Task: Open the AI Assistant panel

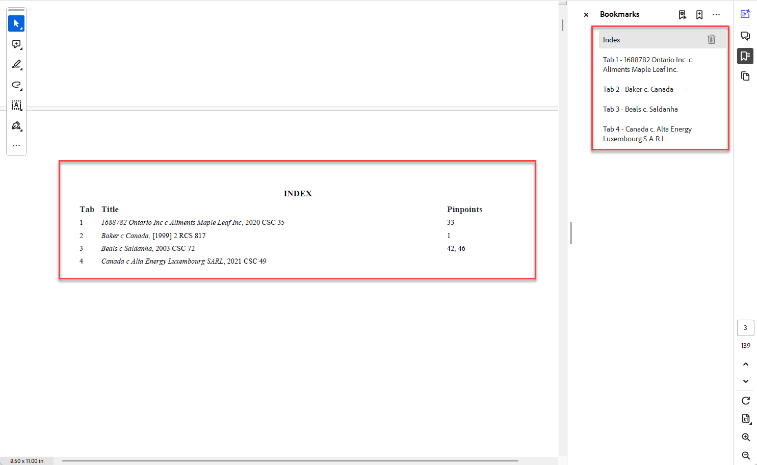Action: coord(745,14)
